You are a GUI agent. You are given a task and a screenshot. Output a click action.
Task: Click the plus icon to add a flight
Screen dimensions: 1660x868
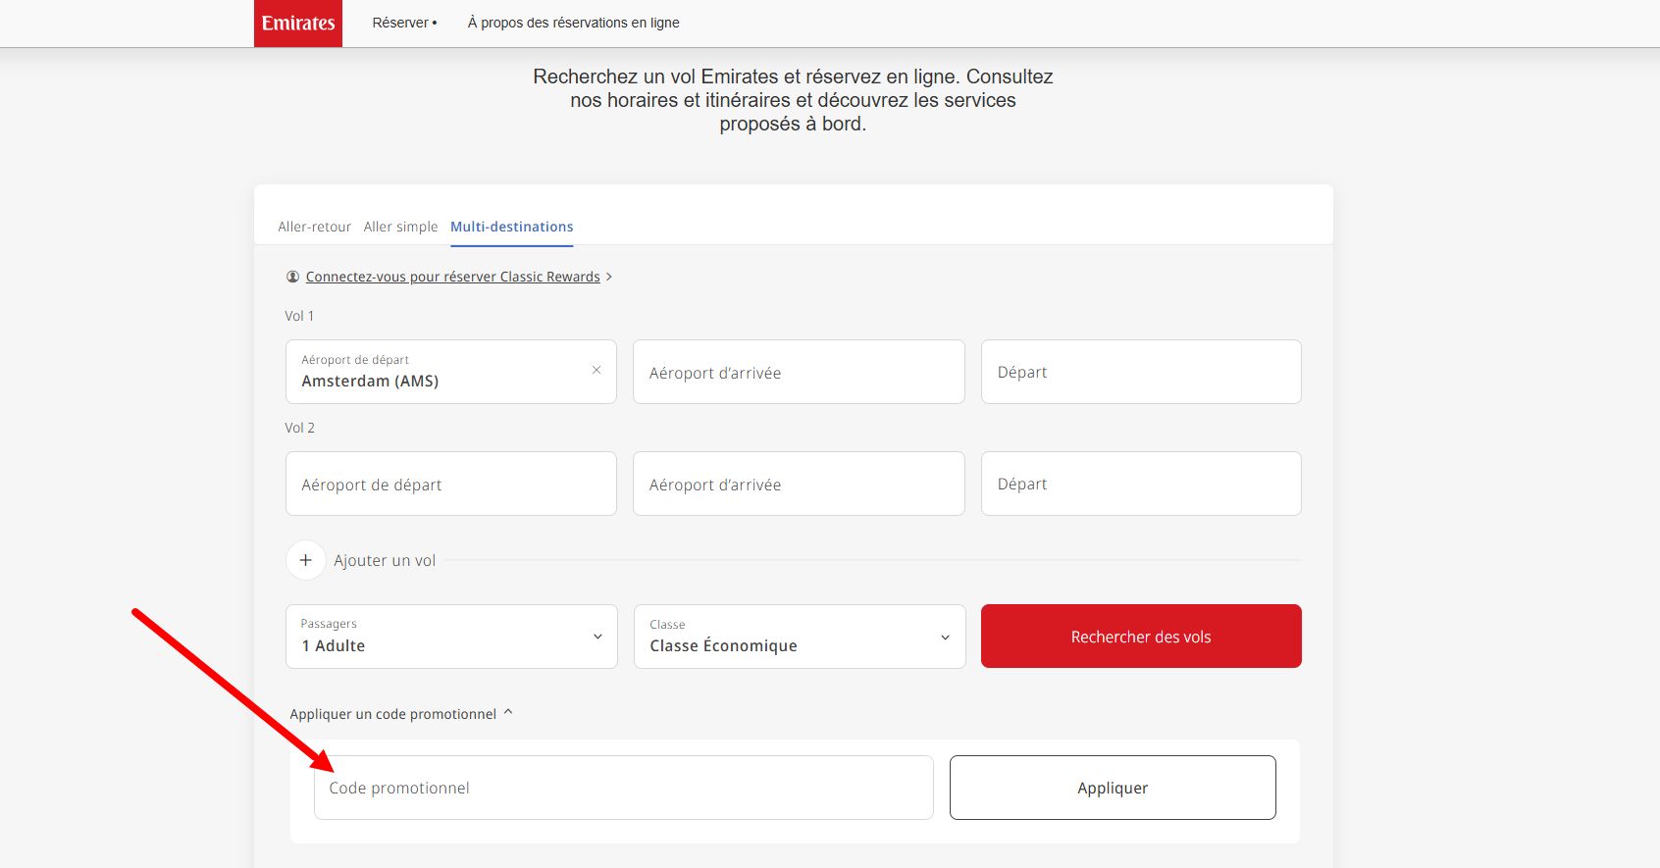(x=306, y=560)
